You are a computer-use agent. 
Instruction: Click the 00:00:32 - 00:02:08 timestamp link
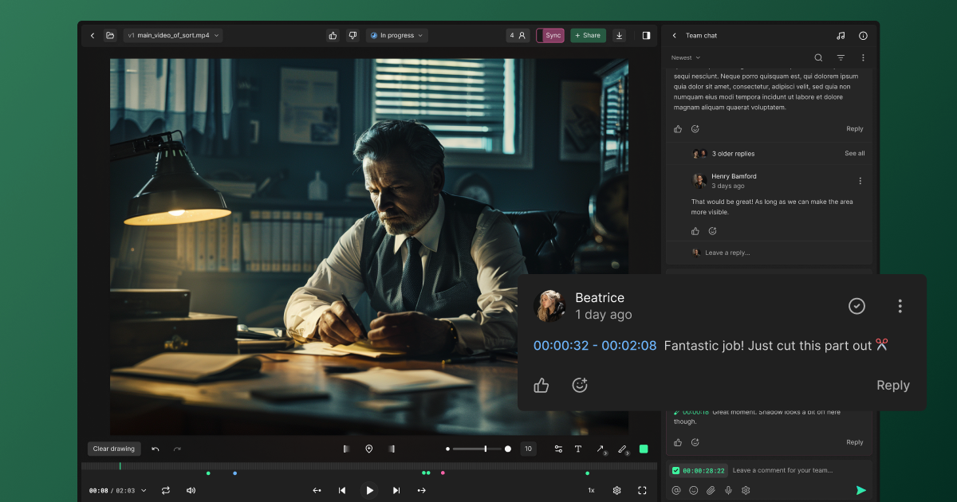pyautogui.click(x=595, y=345)
